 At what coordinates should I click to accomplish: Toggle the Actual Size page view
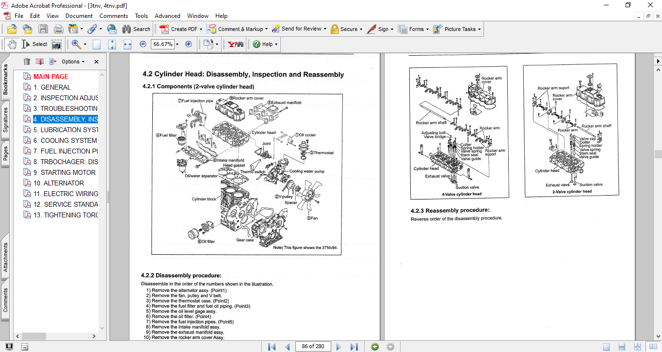pyautogui.click(x=97, y=44)
